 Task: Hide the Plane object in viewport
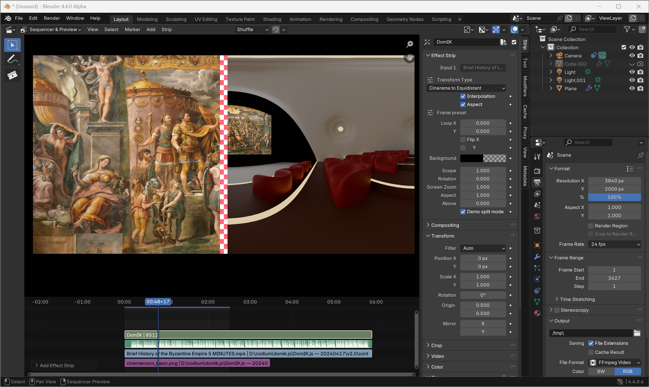coord(632,88)
